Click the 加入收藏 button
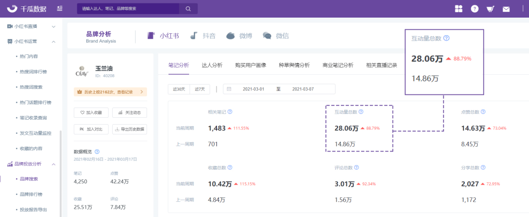 point(91,113)
